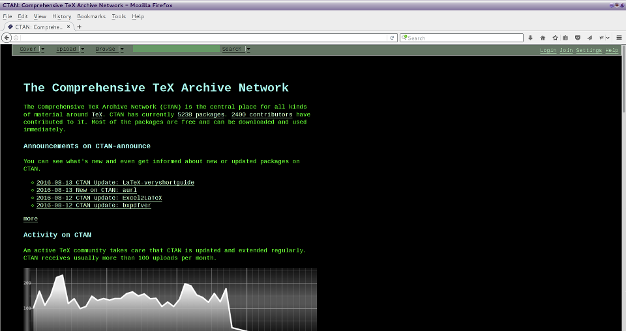Open the Help link in CTAN header

click(612, 50)
